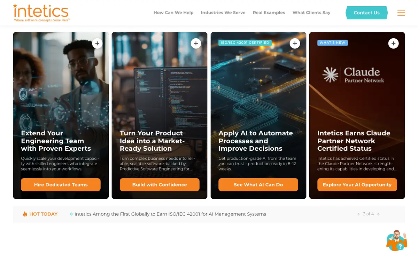Click the Hot Today flame icon

(x=25, y=214)
